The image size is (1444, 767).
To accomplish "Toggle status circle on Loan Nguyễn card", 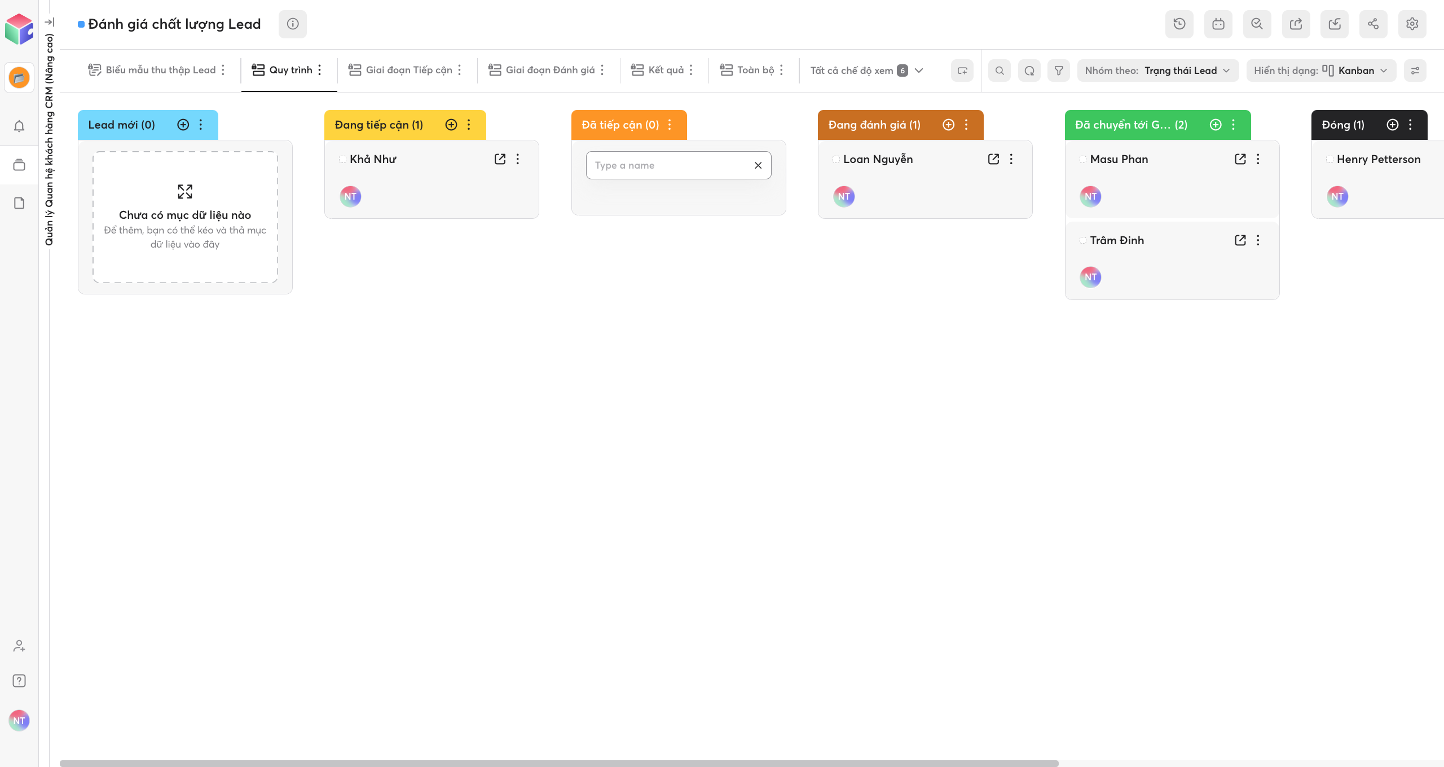I will (x=836, y=159).
